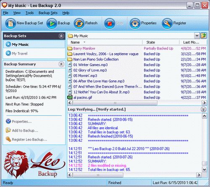Click the folder icon of Laurent Voulzy row

70,54
